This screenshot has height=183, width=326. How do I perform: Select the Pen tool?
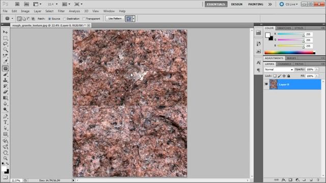point(6,116)
